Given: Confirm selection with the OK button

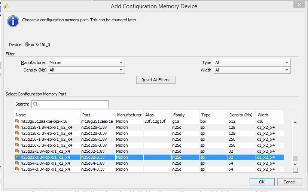Looking at the screenshot, I should [x=262, y=182].
